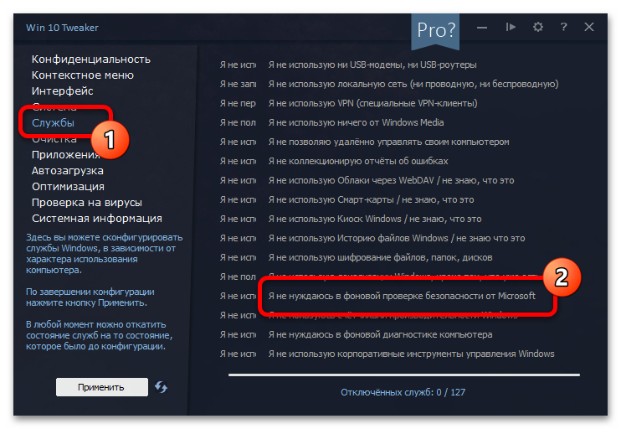Image resolution: width=621 pixels, height=429 pixels.
Task: Open the Контекстное меню section
Action: (83, 75)
